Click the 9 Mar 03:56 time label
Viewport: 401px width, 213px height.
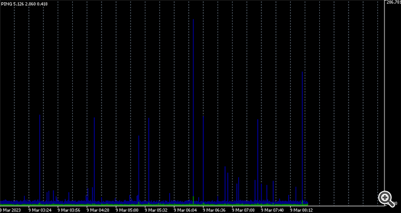point(69,210)
